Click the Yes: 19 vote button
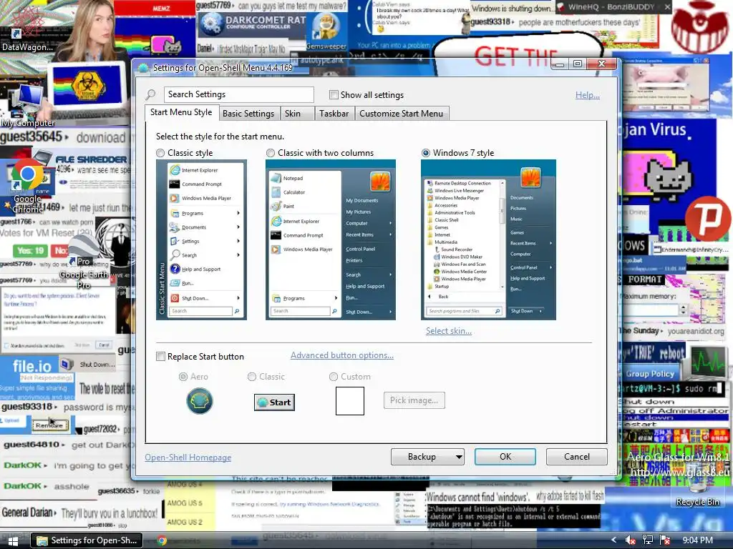733x549 pixels. pyautogui.click(x=30, y=251)
